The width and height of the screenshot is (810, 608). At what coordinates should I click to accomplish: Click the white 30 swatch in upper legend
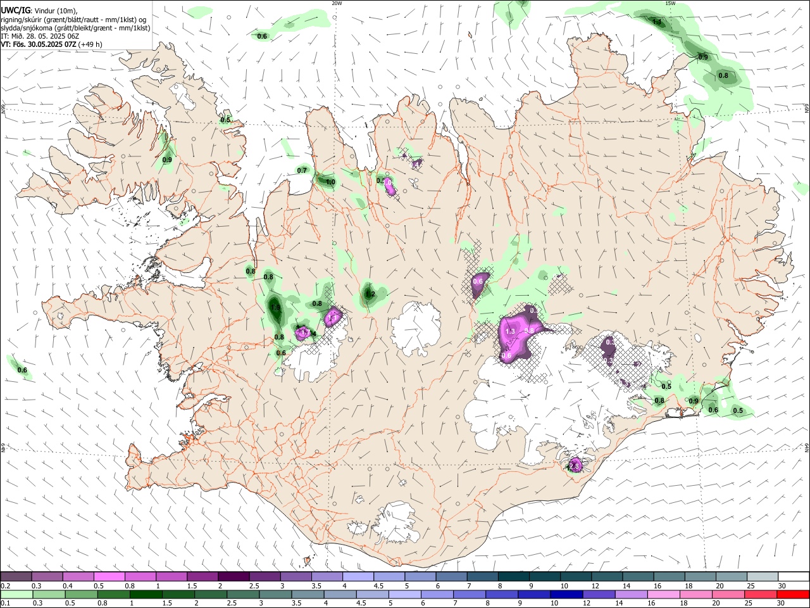[794, 576]
